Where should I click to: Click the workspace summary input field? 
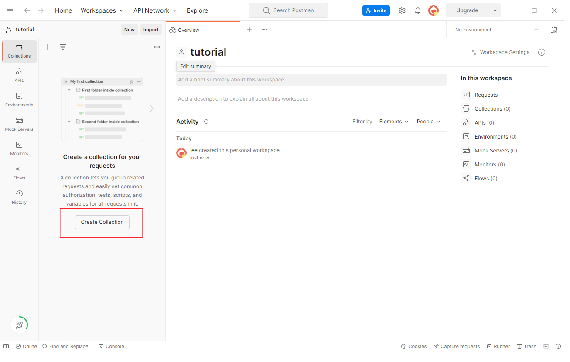[x=311, y=80]
